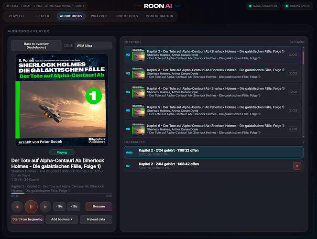Viewport: 317px width, 239px height.
Task: Click the next chapter playback button
Action: [45, 206]
